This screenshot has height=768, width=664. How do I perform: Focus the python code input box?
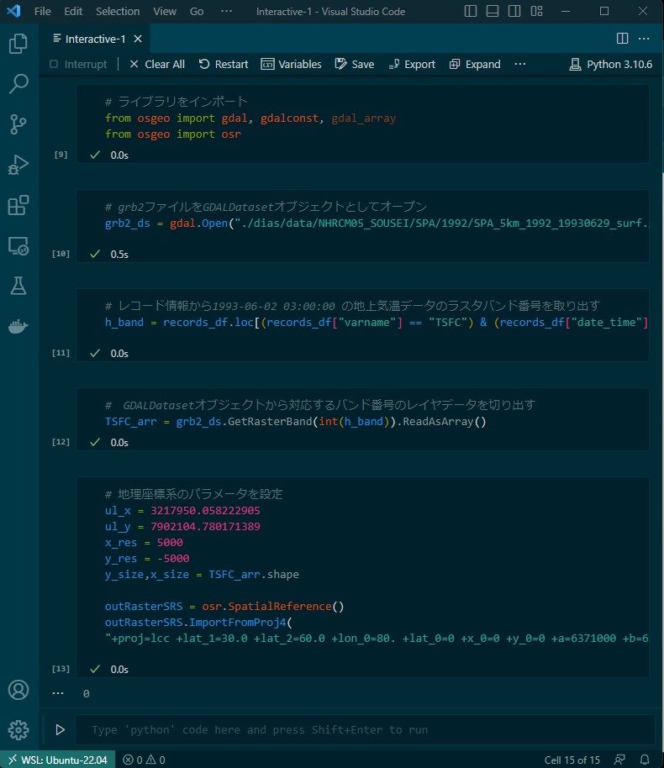pos(365,730)
